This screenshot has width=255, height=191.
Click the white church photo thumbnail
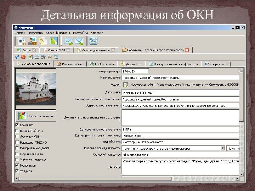pos(36,89)
